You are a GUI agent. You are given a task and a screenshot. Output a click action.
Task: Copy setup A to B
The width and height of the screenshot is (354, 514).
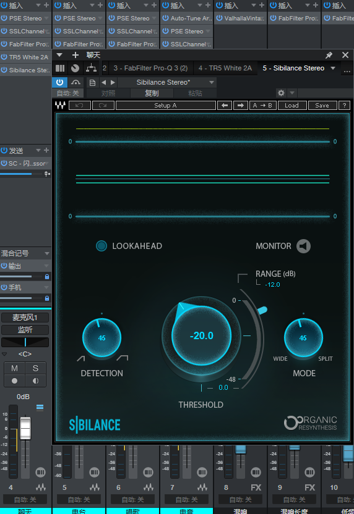(x=262, y=105)
